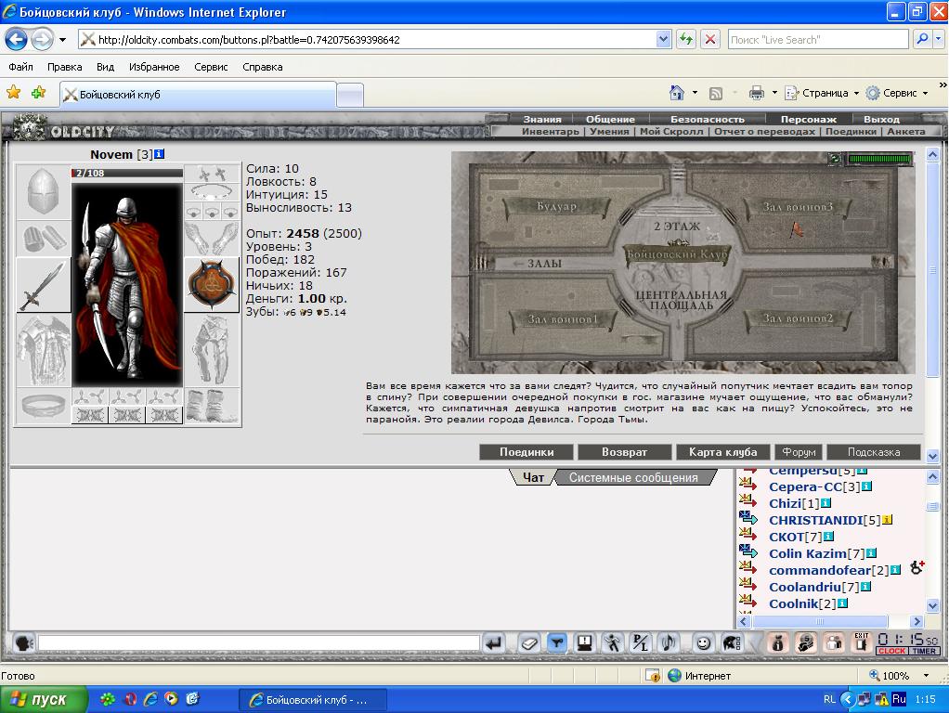This screenshot has height=713, width=949.
Task: Open info for player Chizi[1]
Action: tap(826, 503)
